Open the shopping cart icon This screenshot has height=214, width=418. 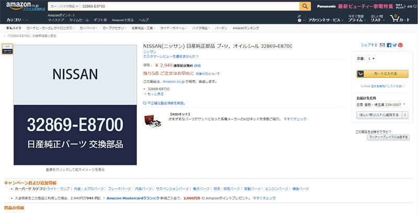point(400,19)
